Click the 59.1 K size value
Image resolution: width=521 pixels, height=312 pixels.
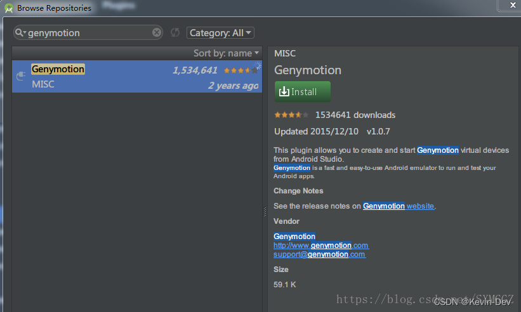(x=285, y=285)
